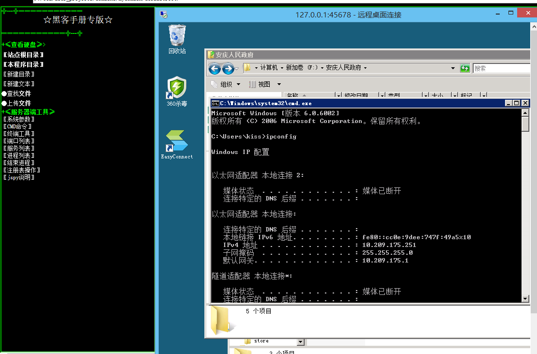Click the cmd vertical scrollbar thumb
Image resolution: width=537 pixels, height=354 pixels.
pos(525,124)
